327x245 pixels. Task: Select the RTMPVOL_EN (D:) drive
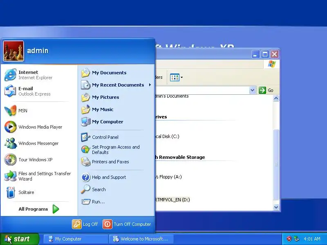[x=172, y=200]
